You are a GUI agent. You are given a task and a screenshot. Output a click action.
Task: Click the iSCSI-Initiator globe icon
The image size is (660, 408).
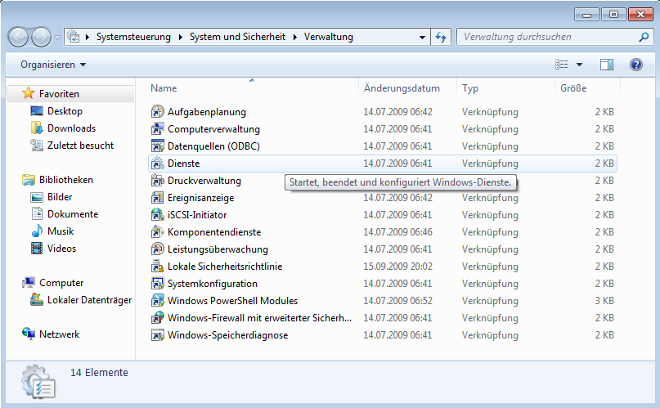pos(159,215)
